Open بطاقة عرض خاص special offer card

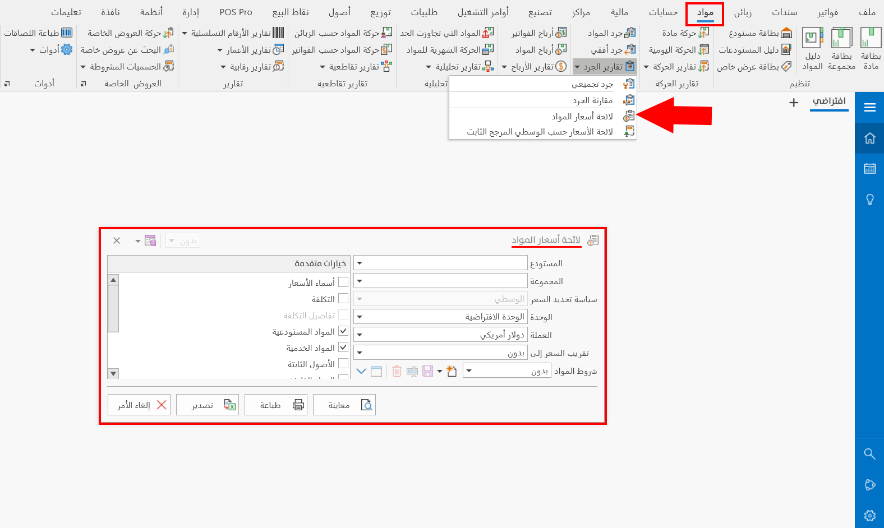tap(754, 67)
